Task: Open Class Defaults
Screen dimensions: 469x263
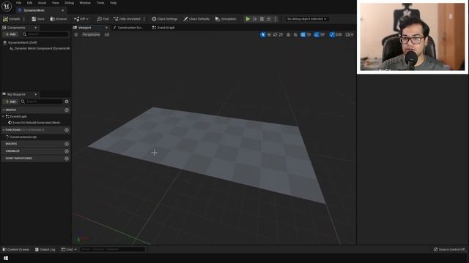Action: click(196, 19)
